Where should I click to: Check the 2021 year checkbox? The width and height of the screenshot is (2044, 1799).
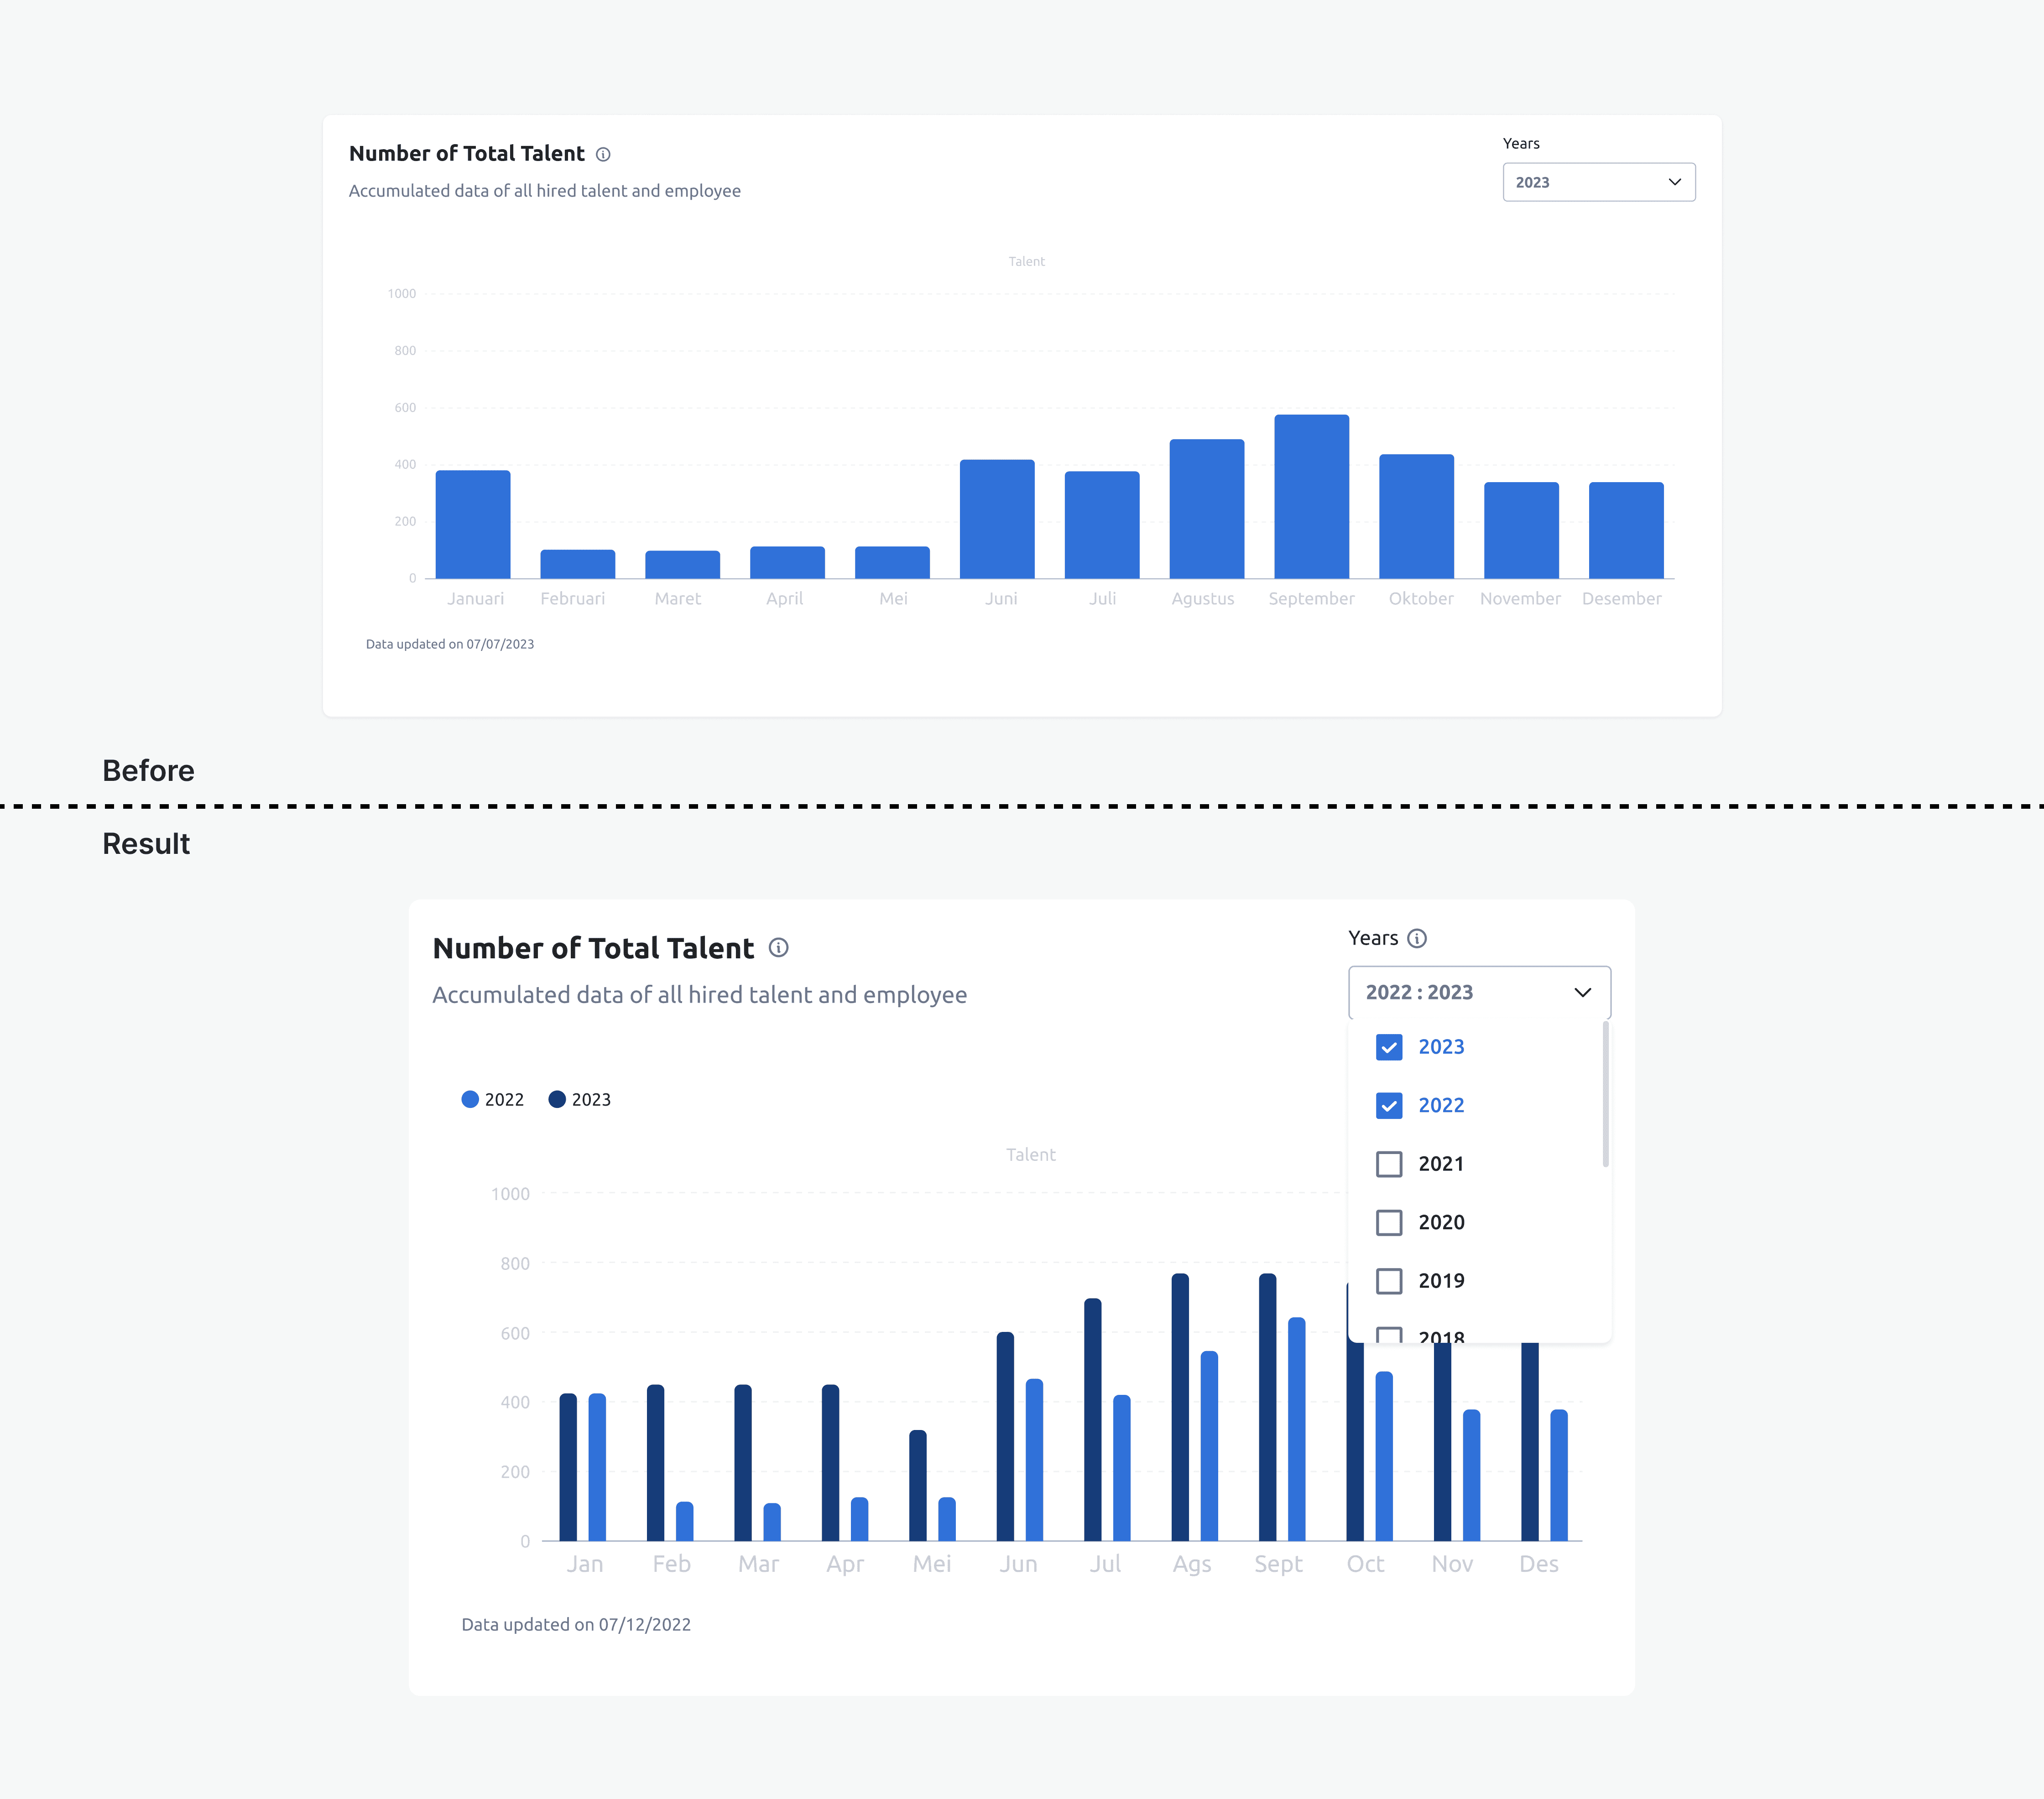[1389, 1164]
